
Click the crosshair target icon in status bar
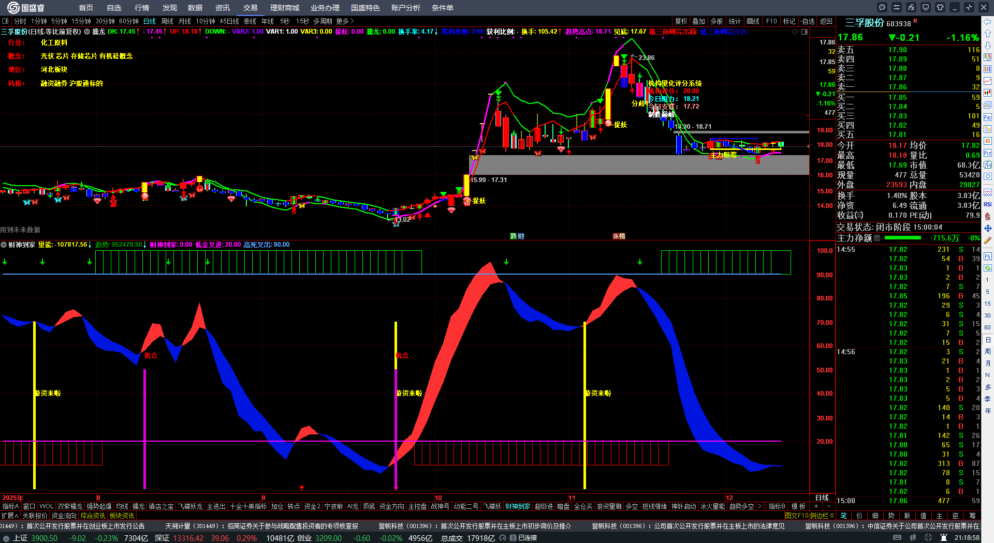point(928,538)
